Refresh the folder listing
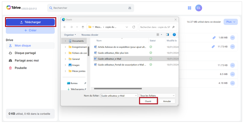Viewport: 244px width, 125px height. pos(134,27)
